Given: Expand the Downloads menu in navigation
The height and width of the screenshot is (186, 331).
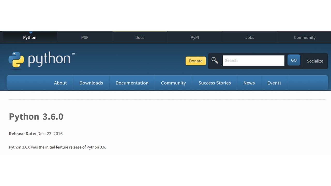Looking at the screenshot, I should [x=91, y=83].
